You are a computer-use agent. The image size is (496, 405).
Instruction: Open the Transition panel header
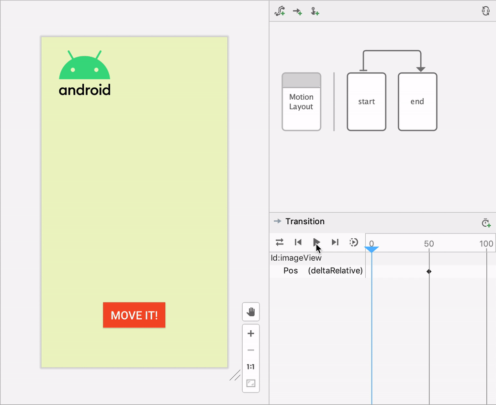pos(305,221)
